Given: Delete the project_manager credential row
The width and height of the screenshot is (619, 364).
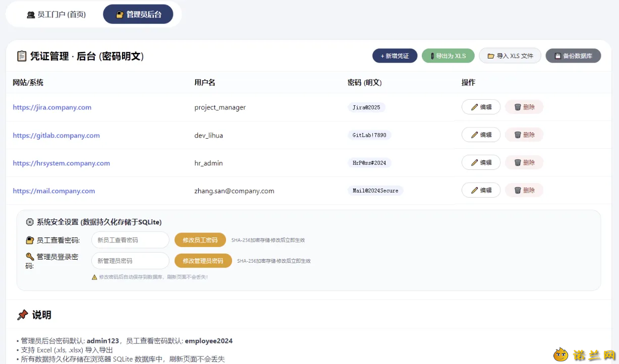Looking at the screenshot, I should pos(524,107).
